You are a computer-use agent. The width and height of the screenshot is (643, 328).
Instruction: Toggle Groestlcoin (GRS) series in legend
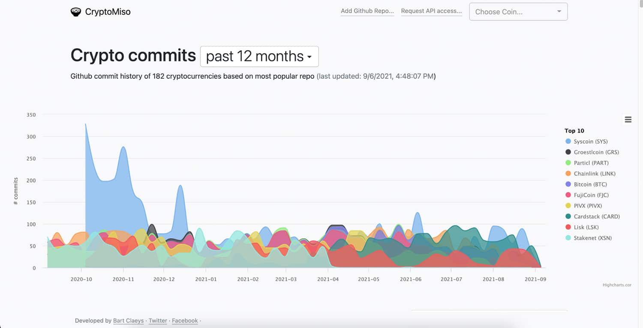[592, 152]
